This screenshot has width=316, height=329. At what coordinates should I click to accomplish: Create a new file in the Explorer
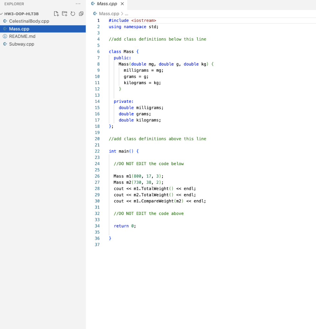click(56, 13)
